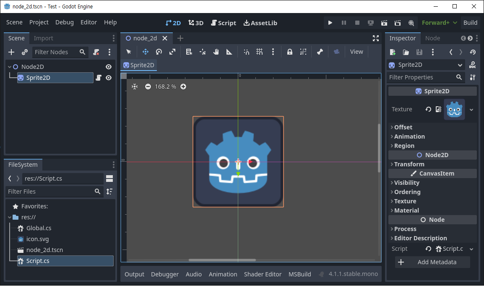Open the Debugger bottom panel
The height and width of the screenshot is (289, 484).
coord(165,274)
